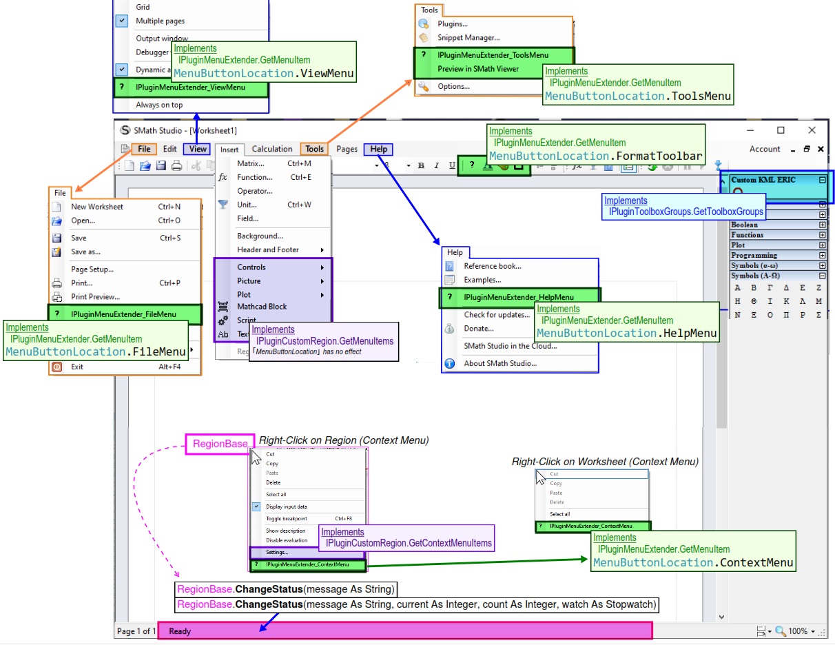Image resolution: width=835 pixels, height=645 pixels.
Task: Open the zoom level dropdown in status bar
Action: click(x=812, y=631)
